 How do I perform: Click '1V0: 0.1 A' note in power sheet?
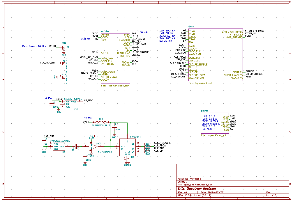pyautogui.click(x=209, y=116)
